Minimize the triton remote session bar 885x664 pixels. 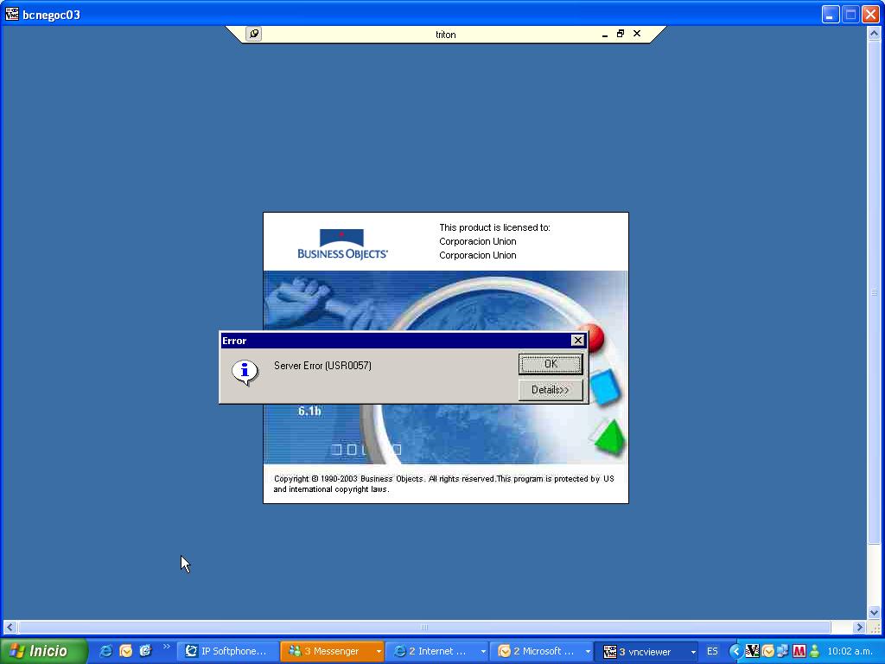[x=604, y=35]
